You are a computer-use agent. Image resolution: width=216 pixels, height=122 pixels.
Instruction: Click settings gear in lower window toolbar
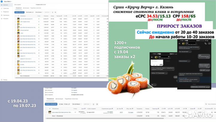[x=97, y=104]
